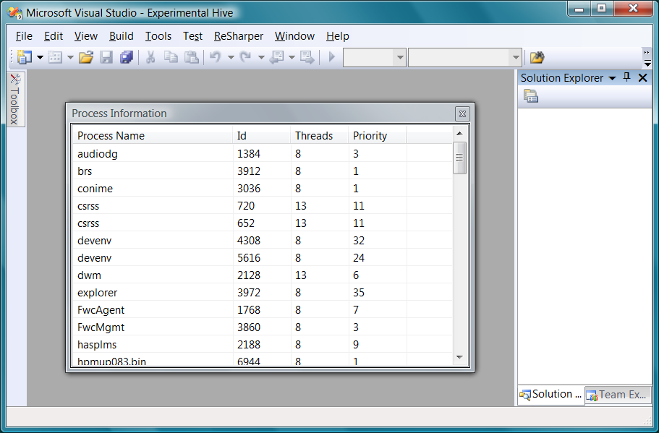Expand the toolbar overflow options chevron
The image size is (659, 433).
click(x=647, y=58)
